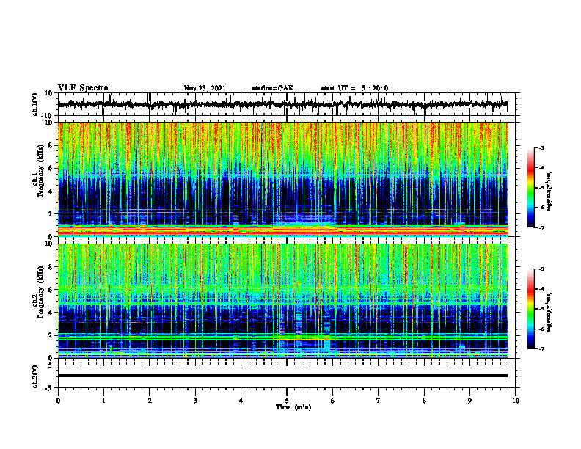Click the "-7" label on ch.2 color bar
Screen dimensions: 581x449
pyautogui.click(x=541, y=348)
